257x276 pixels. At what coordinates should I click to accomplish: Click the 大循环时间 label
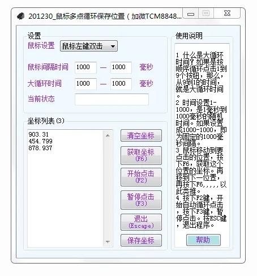click(45, 83)
